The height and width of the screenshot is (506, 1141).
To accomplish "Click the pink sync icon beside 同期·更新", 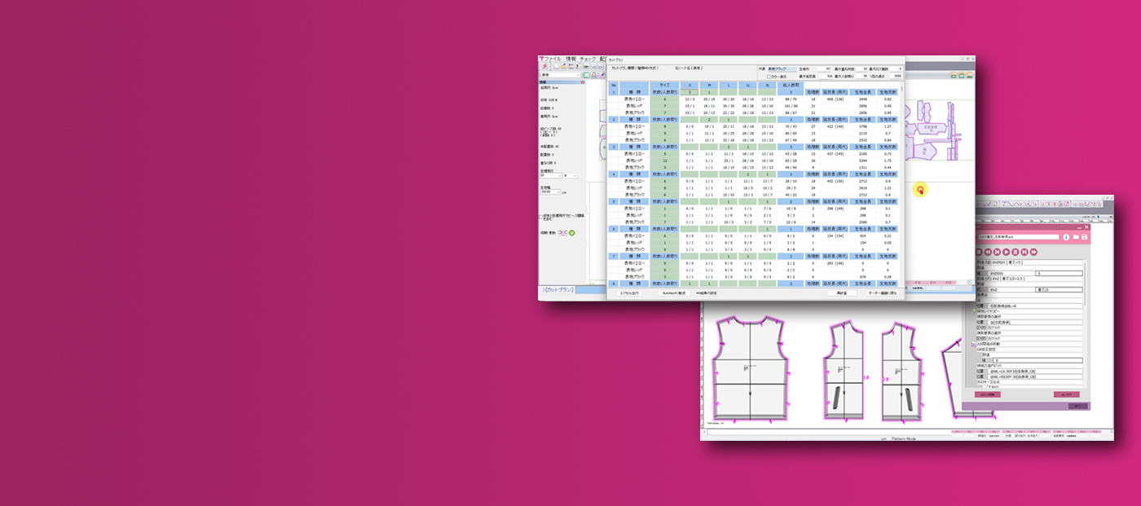I will pos(562,233).
